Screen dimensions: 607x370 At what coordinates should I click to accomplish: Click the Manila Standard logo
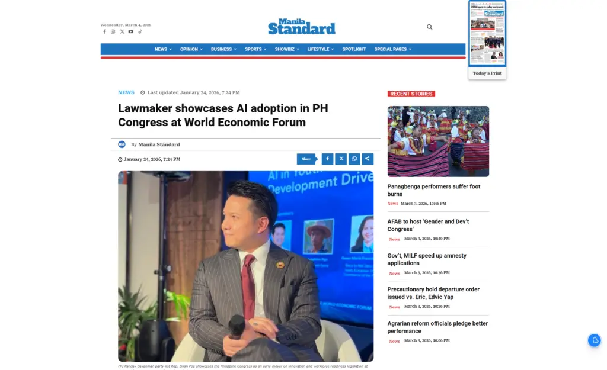click(302, 27)
